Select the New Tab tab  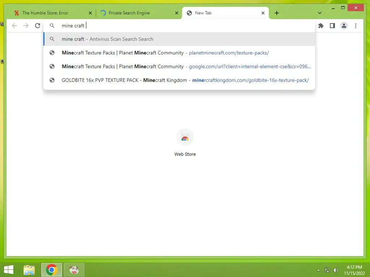click(225, 13)
